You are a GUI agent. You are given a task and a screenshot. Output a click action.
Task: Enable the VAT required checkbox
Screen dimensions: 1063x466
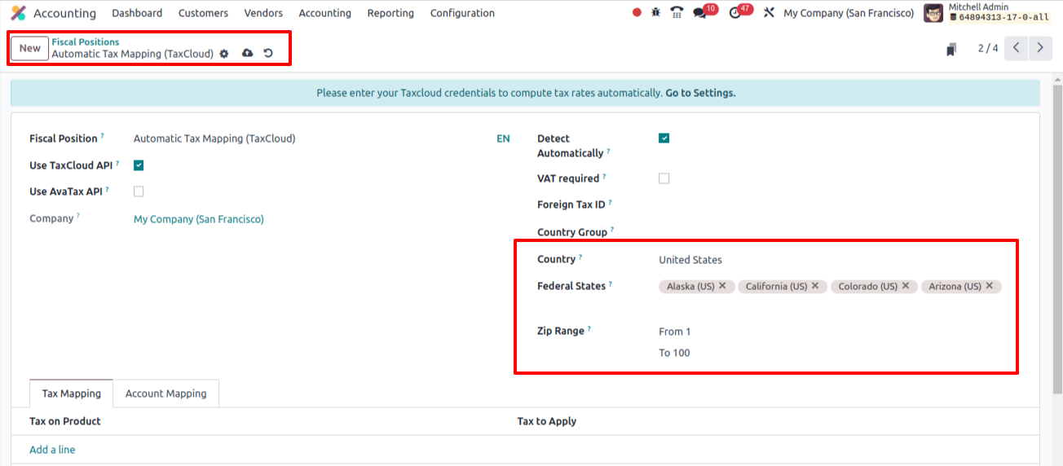(664, 178)
